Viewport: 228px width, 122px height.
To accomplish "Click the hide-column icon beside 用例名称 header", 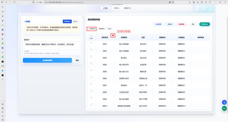I will point(113,36).
